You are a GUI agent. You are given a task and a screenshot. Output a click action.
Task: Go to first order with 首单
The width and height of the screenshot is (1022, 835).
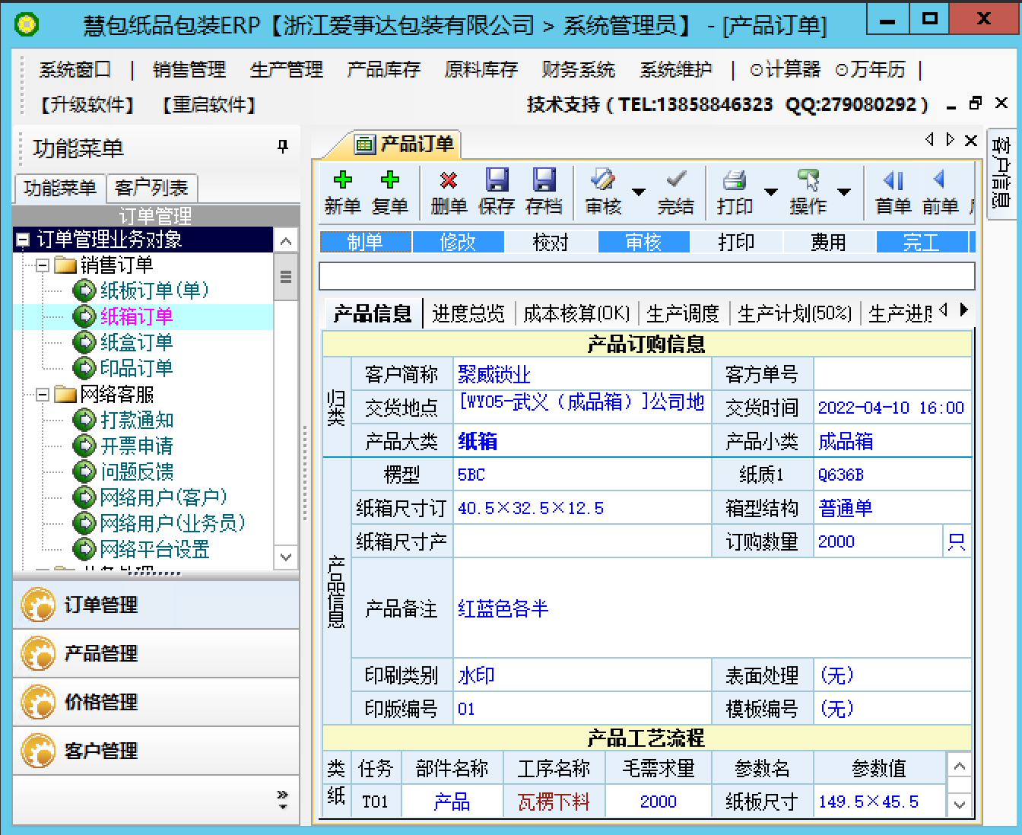(x=893, y=192)
